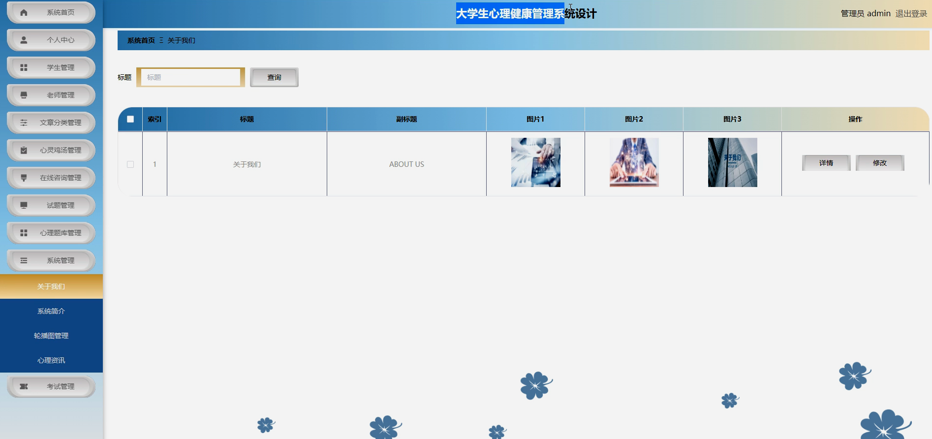Image resolution: width=932 pixels, height=439 pixels.
Task: Focus the 标题 search input field
Action: tap(191, 77)
